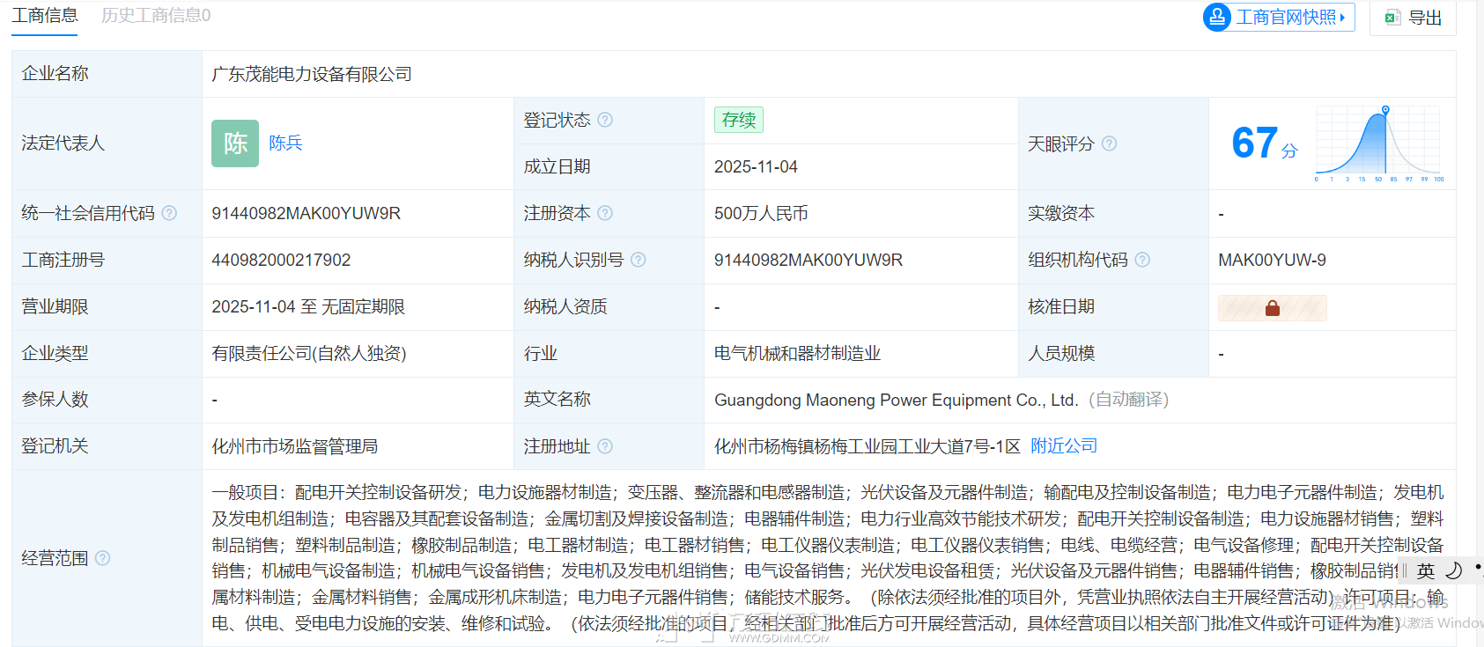The height and width of the screenshot is (647, 1484).
Task: Click help icon beside 注册资本
Action: [605, 213]
